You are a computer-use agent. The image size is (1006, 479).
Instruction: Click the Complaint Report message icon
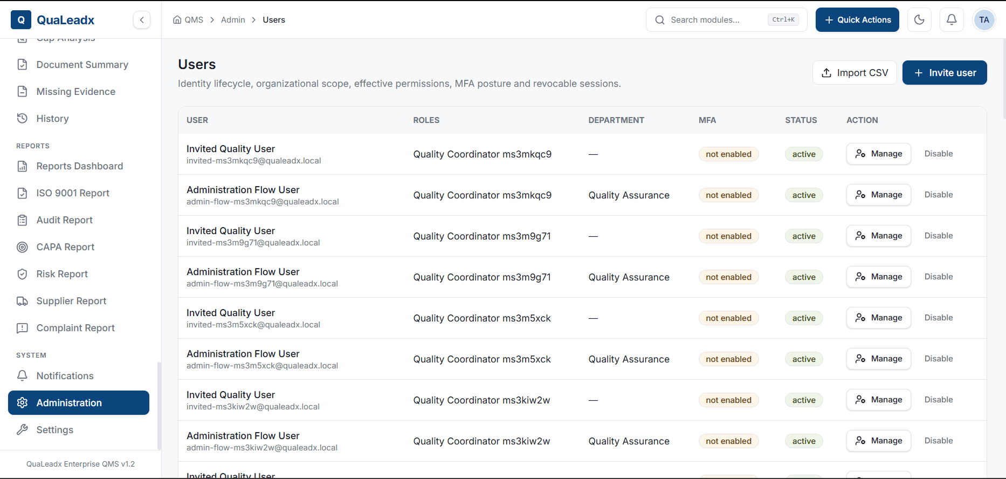coord(22,328)
